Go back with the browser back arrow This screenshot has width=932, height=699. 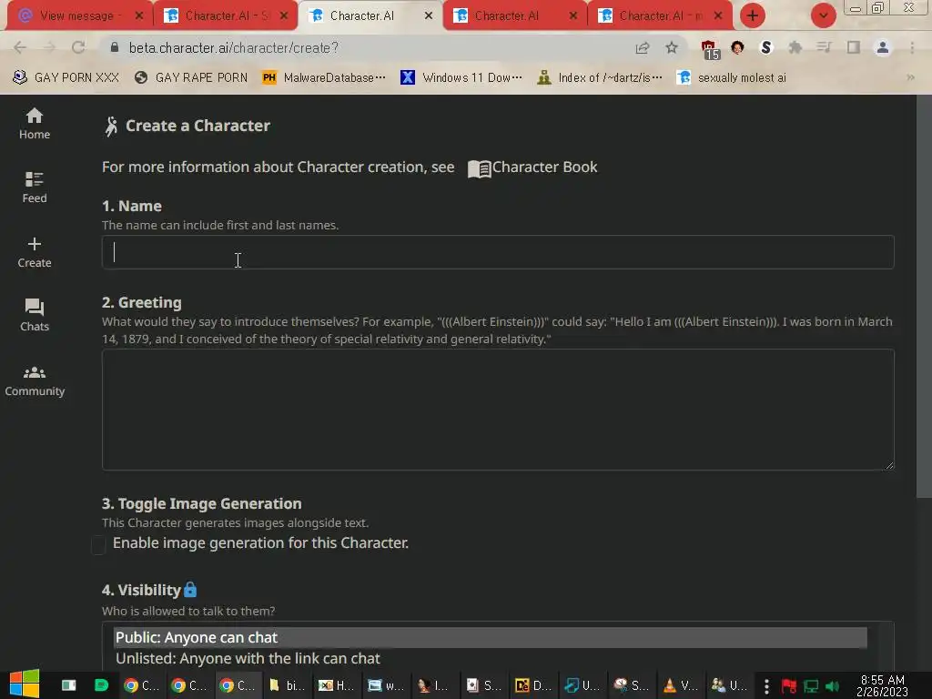pos(20,47)
